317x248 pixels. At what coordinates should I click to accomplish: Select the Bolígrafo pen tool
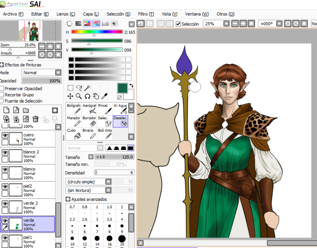point(74,109)
